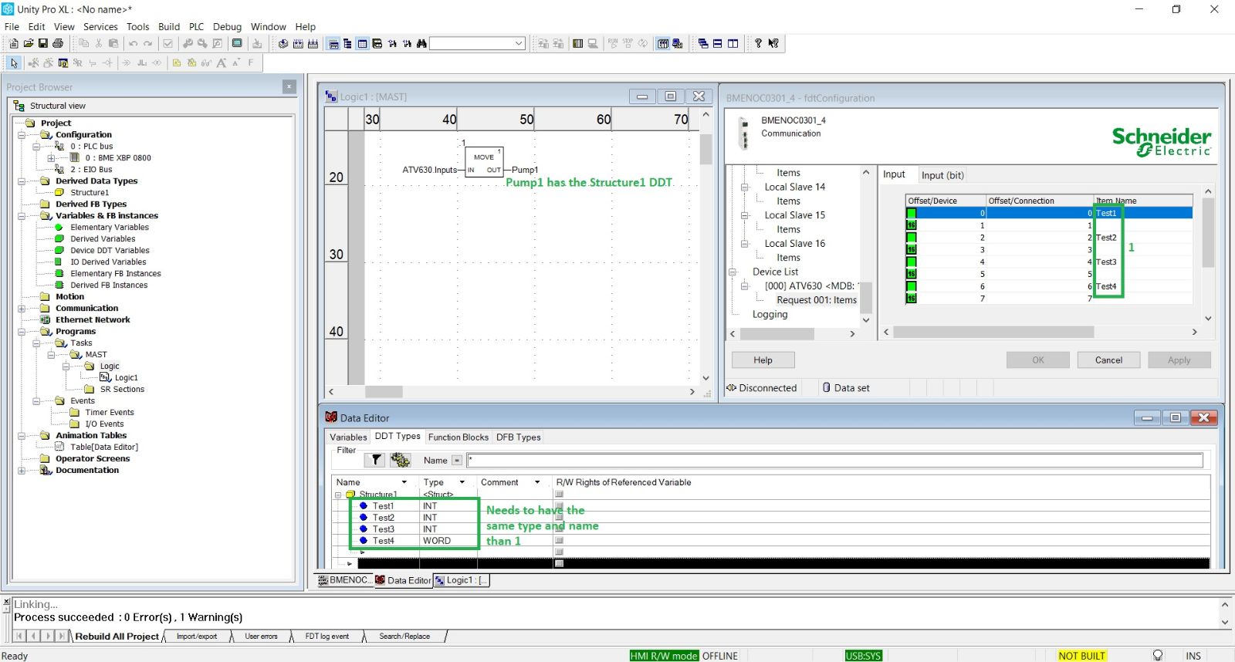This screenshot has height=662, width=1235.
Task: Switch to the DFB Types tab
Action: tap(519, 437)
